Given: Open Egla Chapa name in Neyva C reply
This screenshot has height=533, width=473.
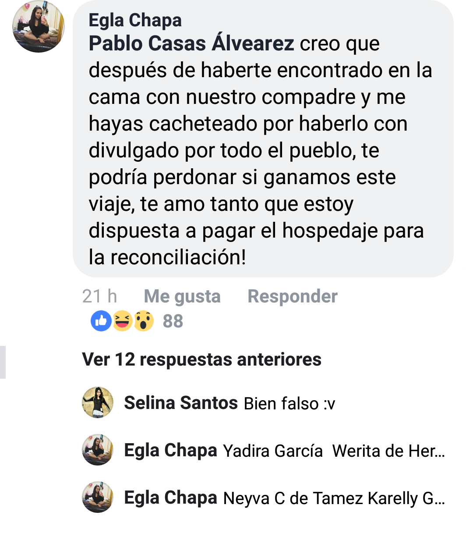Looking at the screenshot, I should (x=171, y=498).
